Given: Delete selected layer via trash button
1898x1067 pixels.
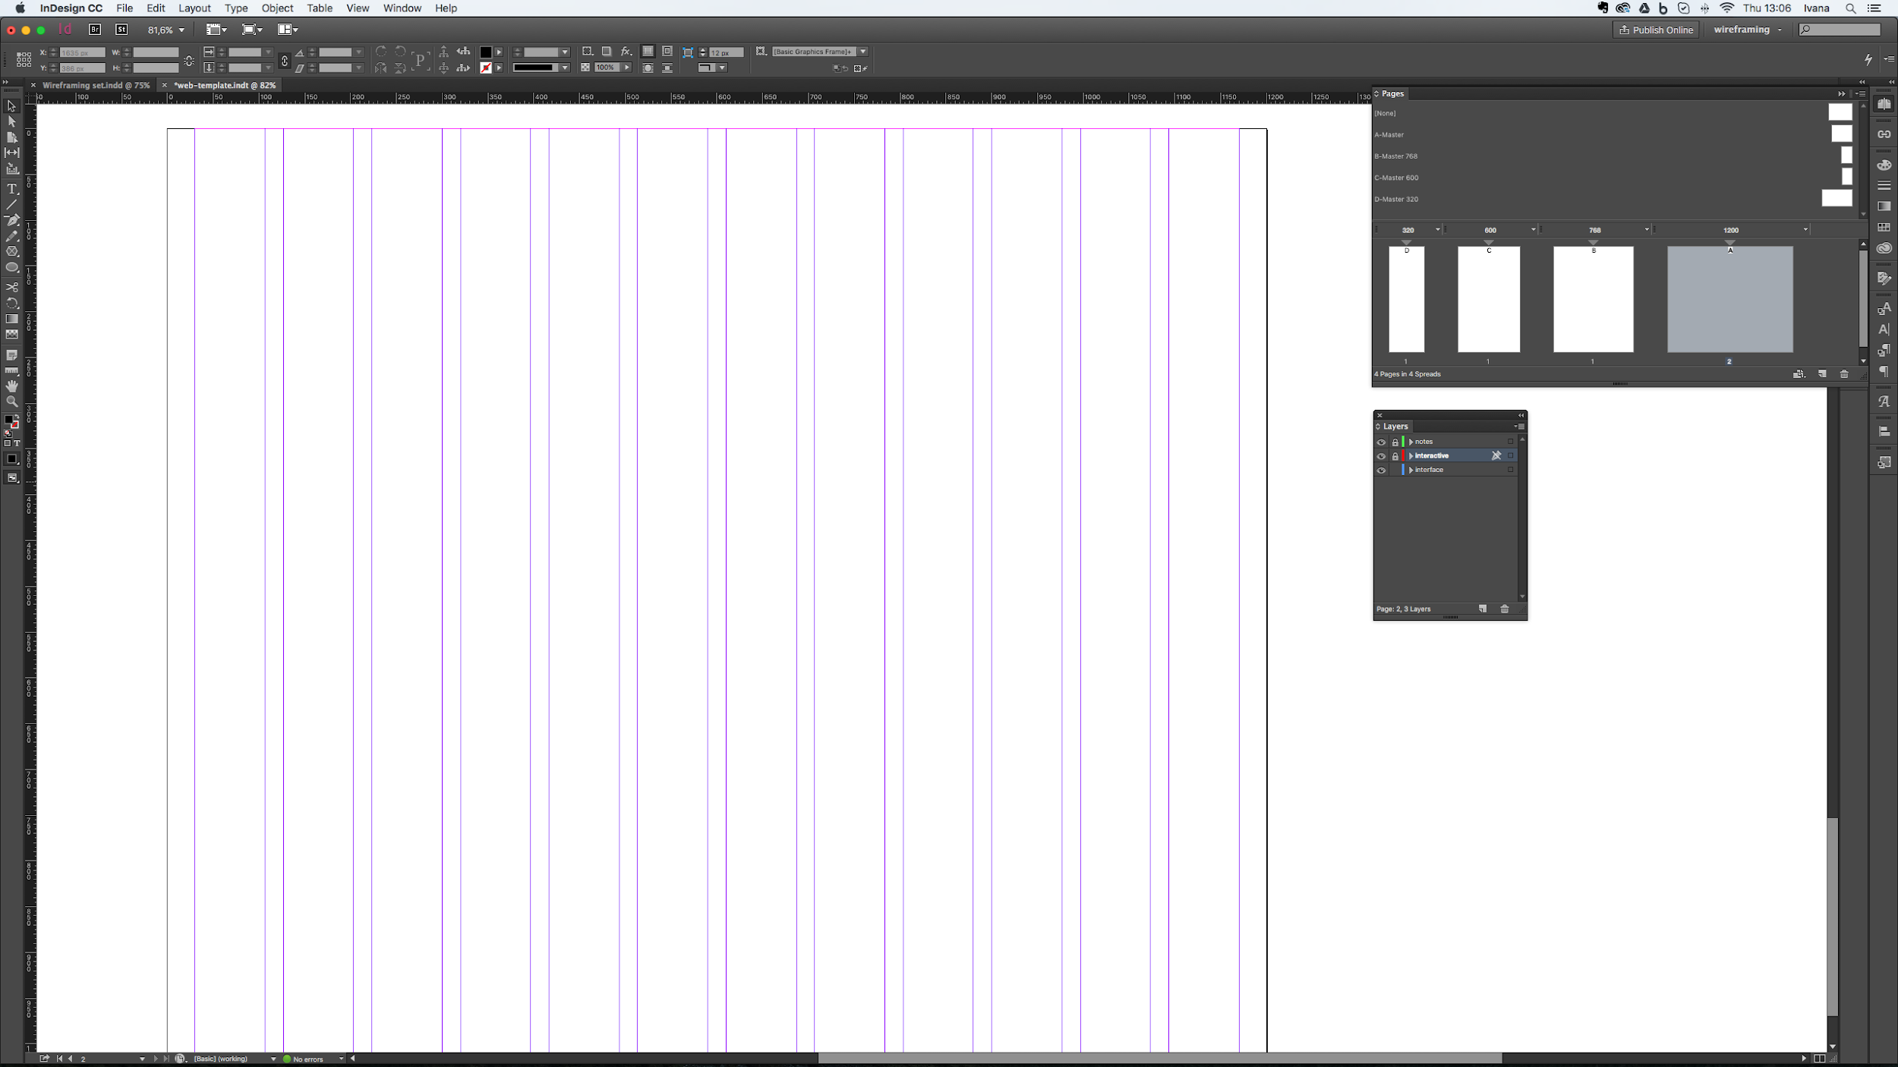Looking at the screenshot, I should (1504, 609).
